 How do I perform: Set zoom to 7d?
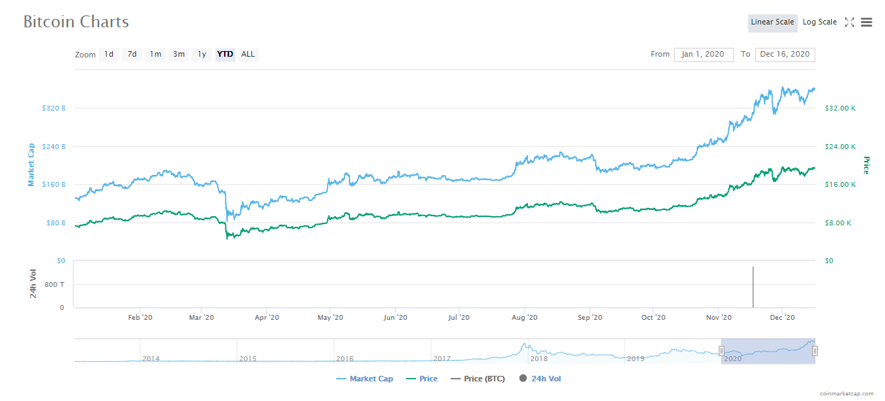pos(132,55)
